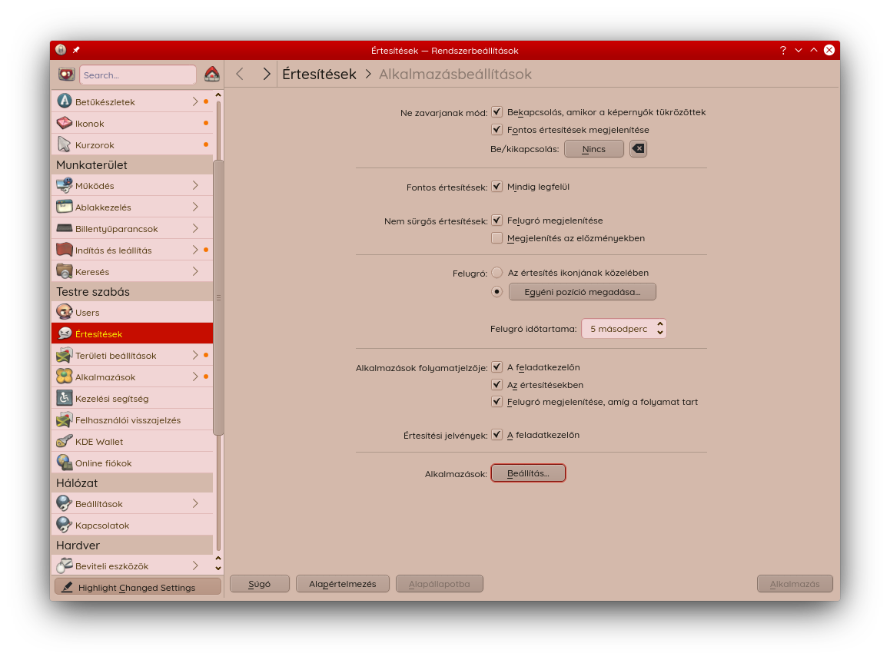The height and width of the screenshot is (660, 890).
Task: Expand the Keresés chevron
Action: coord(195,272)
